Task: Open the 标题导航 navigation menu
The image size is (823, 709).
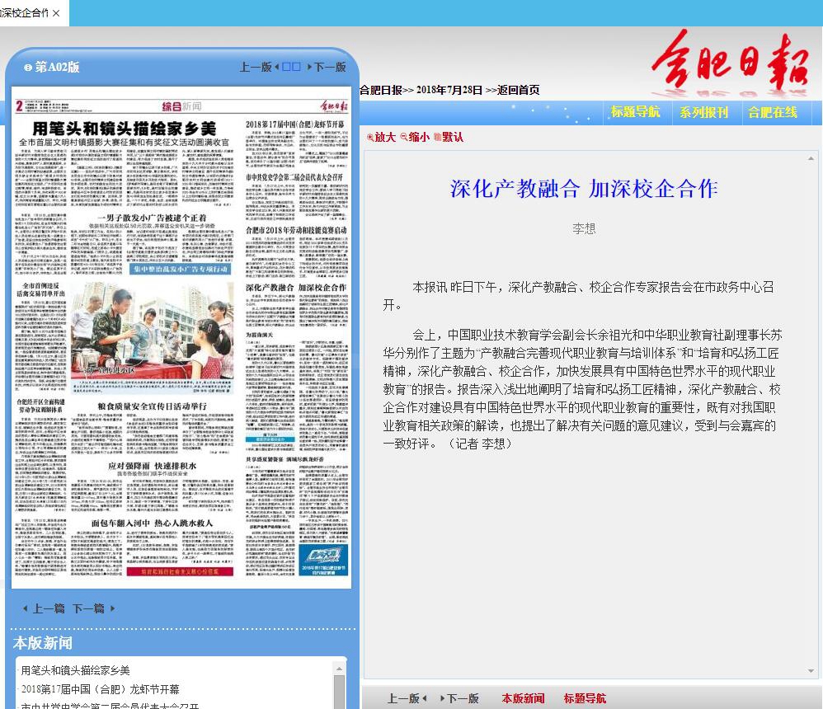Action: pos(636,113)
